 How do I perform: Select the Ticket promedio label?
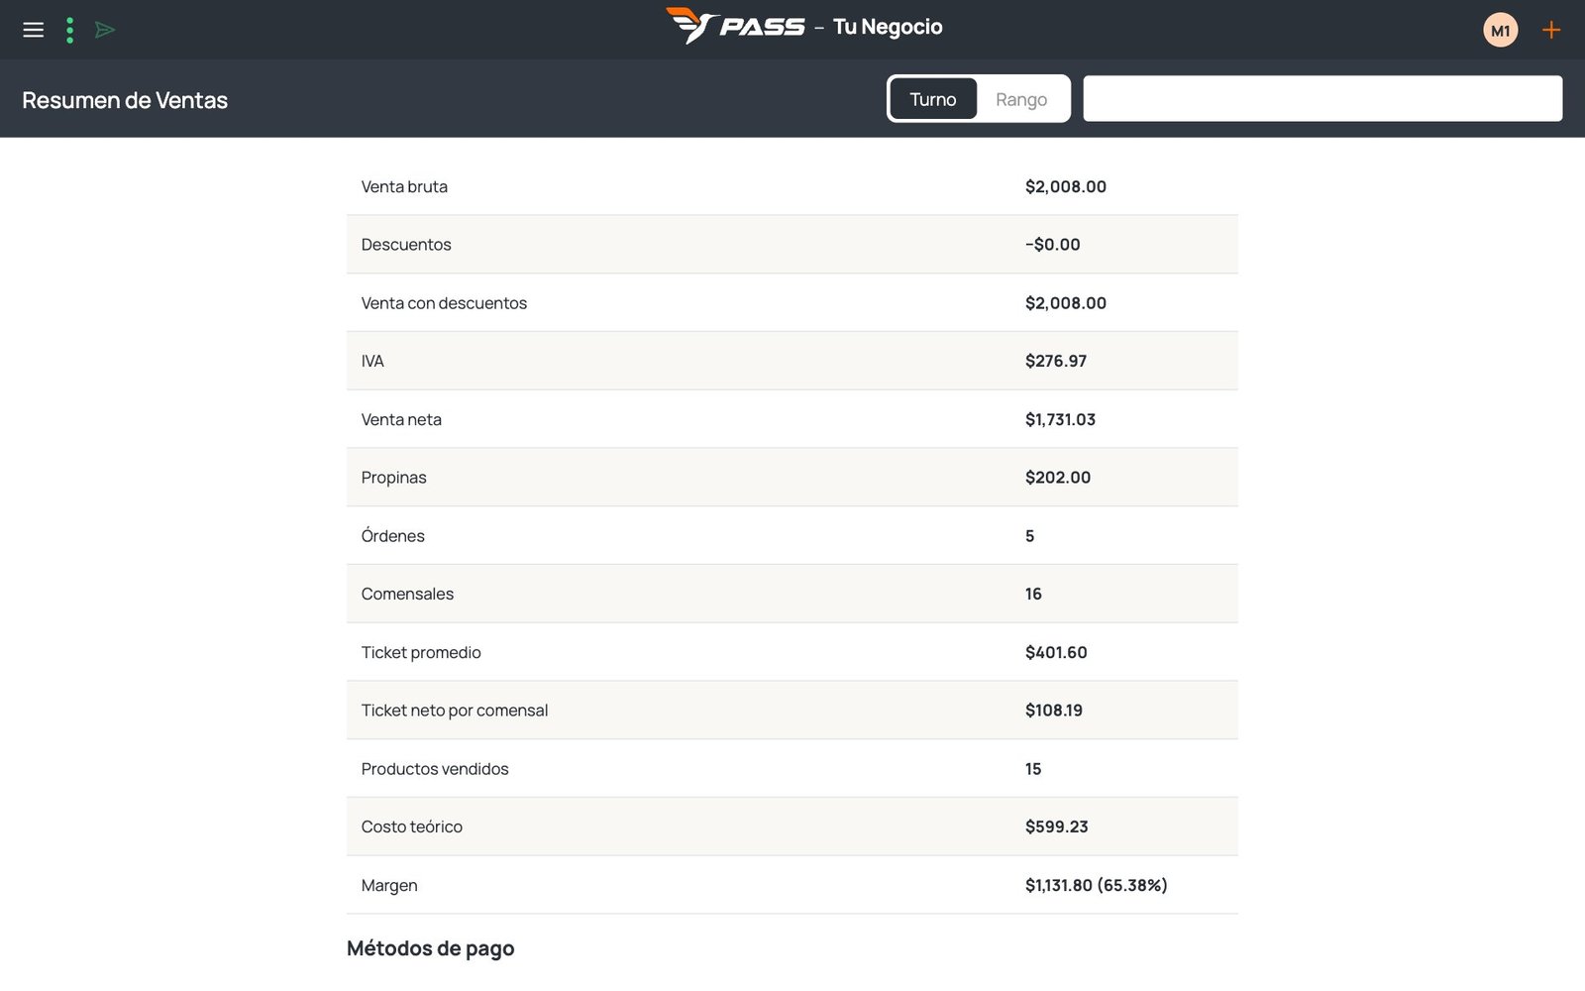(x=421, y=652)
